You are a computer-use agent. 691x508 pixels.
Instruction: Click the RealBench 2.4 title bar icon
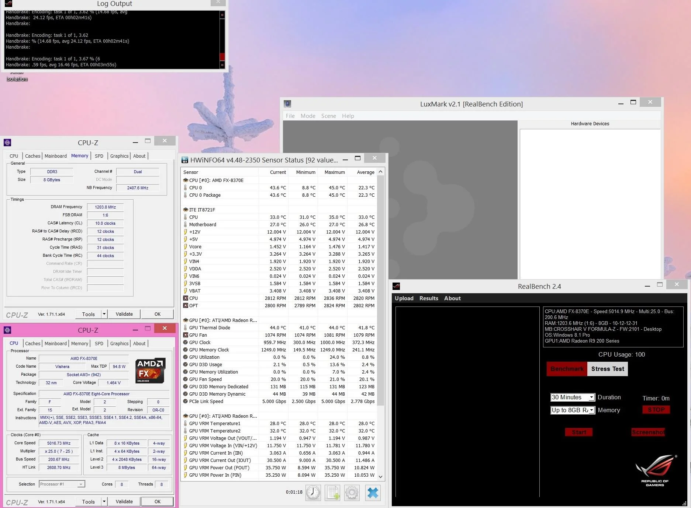coord(396,286)
